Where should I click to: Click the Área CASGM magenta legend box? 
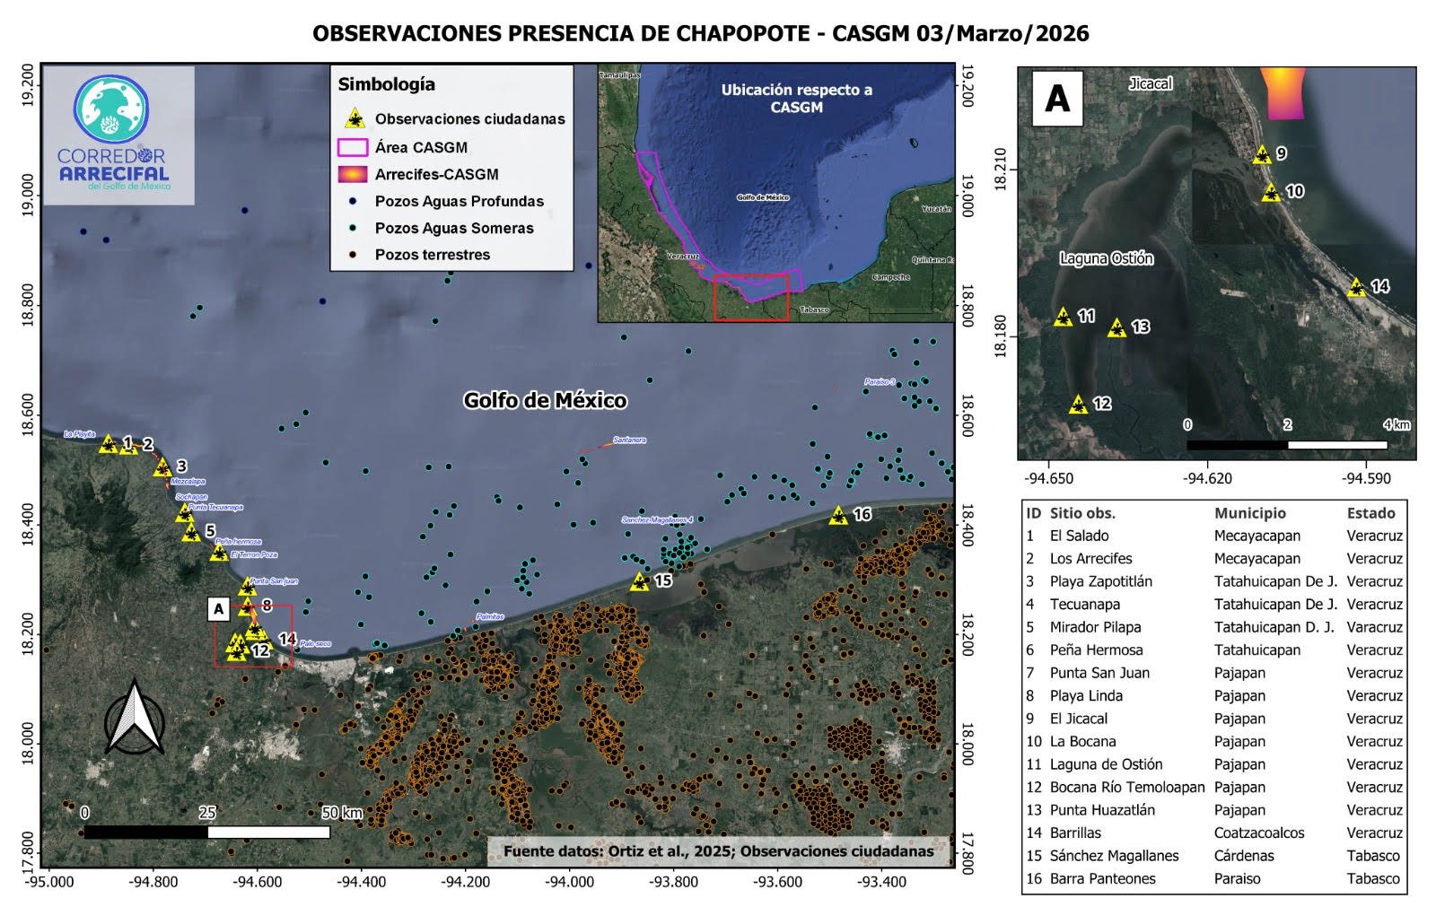(353, 147)
